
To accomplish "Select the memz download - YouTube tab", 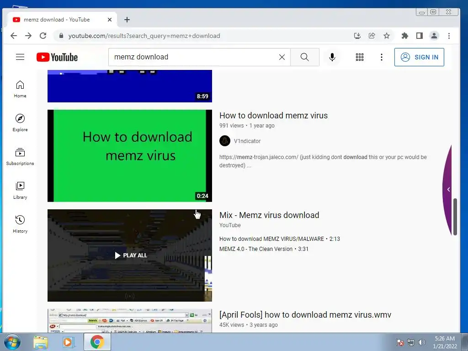I will (62, 20).
